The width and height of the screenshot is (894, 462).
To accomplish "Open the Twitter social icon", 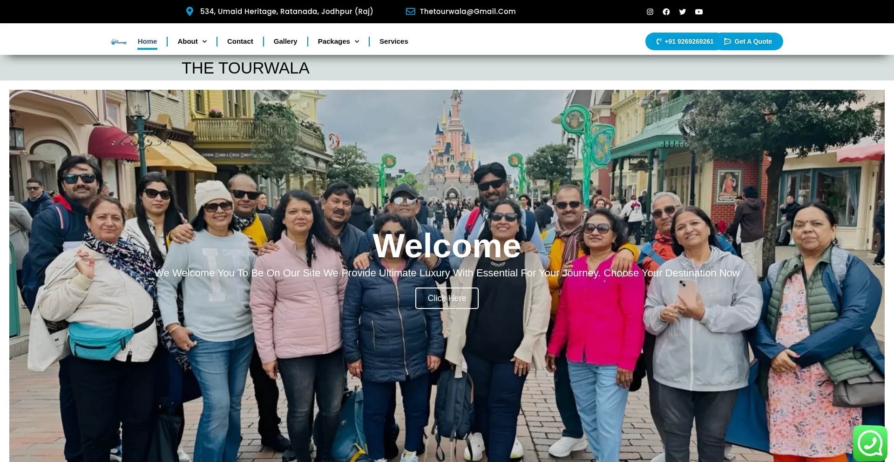I will [682, 11].
